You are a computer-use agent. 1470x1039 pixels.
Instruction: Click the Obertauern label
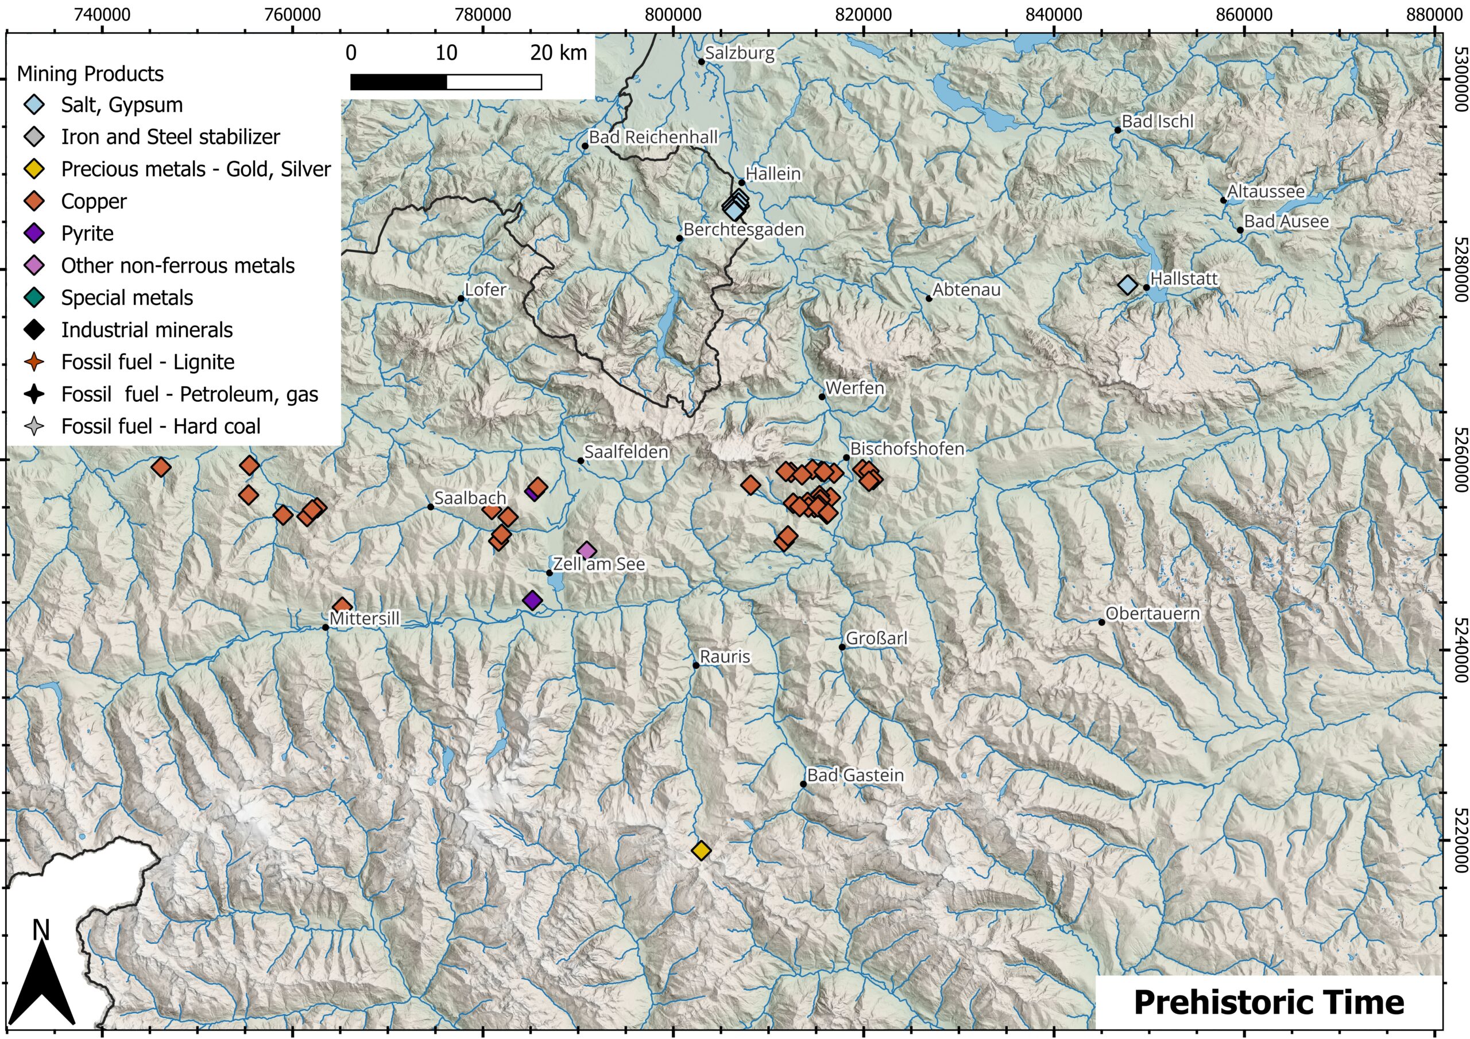(1152, 613)
